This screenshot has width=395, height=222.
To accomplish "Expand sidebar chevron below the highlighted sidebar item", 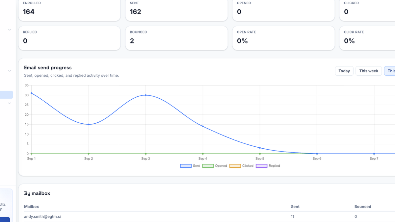I will point(10,103).
